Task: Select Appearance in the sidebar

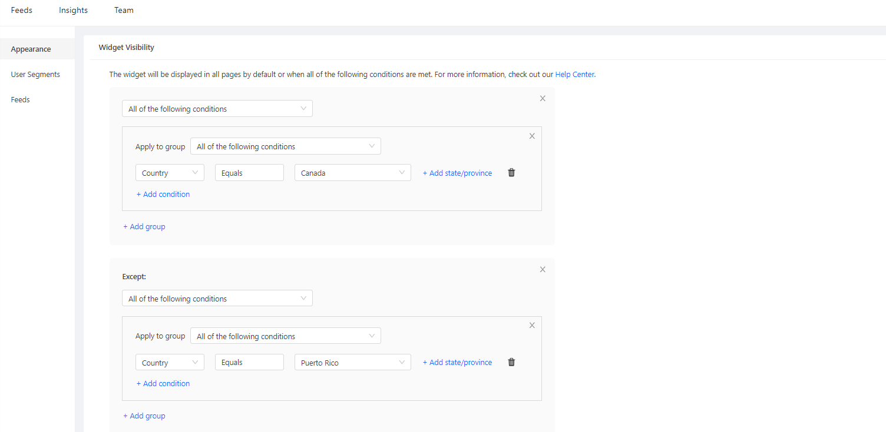Action: [37, 49]
